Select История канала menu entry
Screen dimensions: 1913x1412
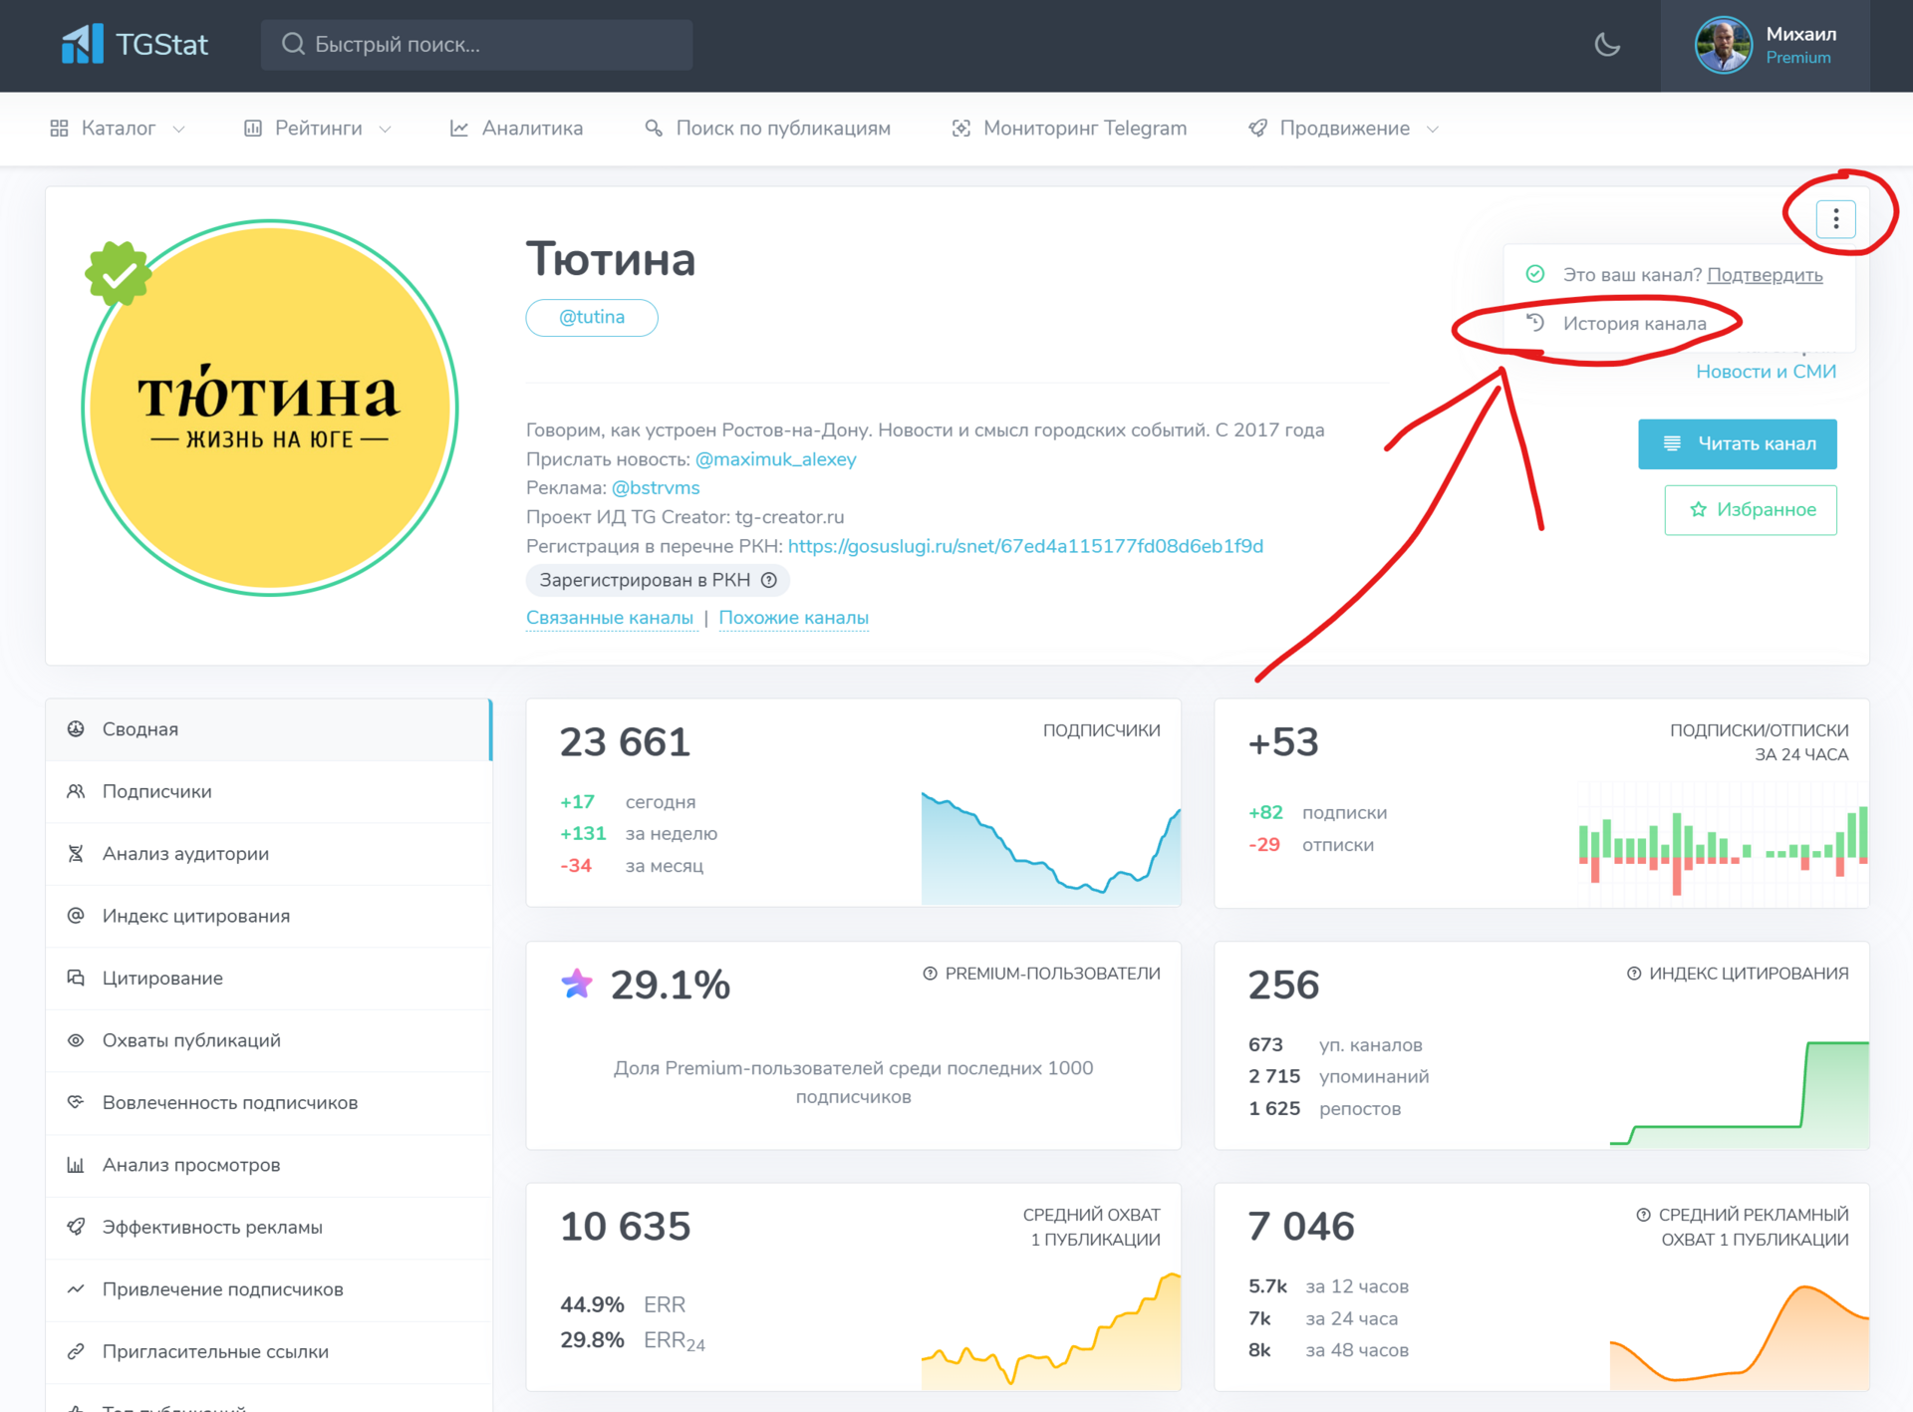[x=1633, y=323]
